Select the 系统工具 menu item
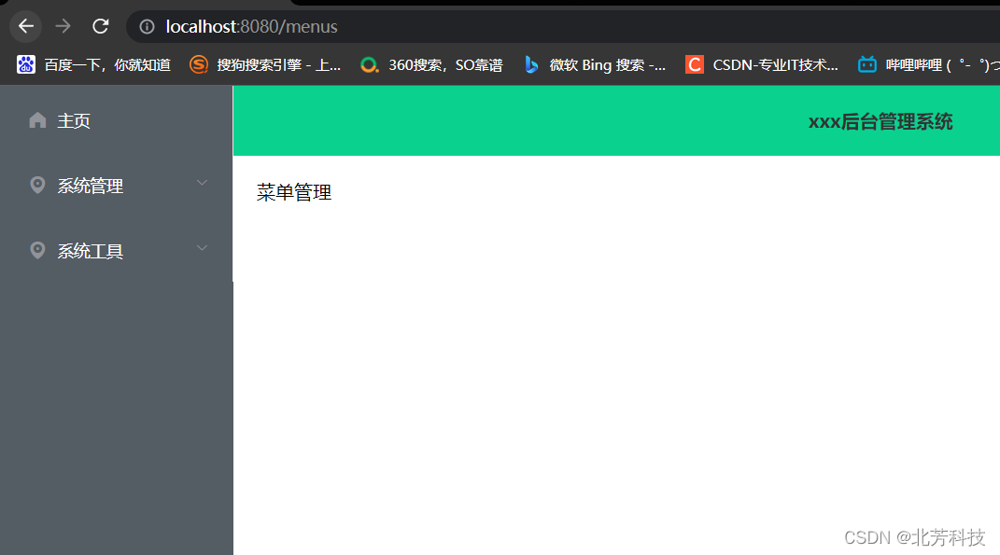The height and width of the screenshot is (555, 1000). click(90, 250)
